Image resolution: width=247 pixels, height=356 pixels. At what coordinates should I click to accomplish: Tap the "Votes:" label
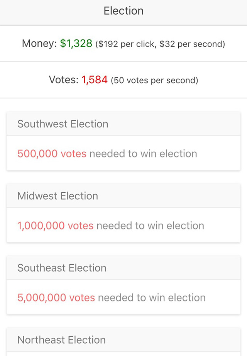pos(64,80)
